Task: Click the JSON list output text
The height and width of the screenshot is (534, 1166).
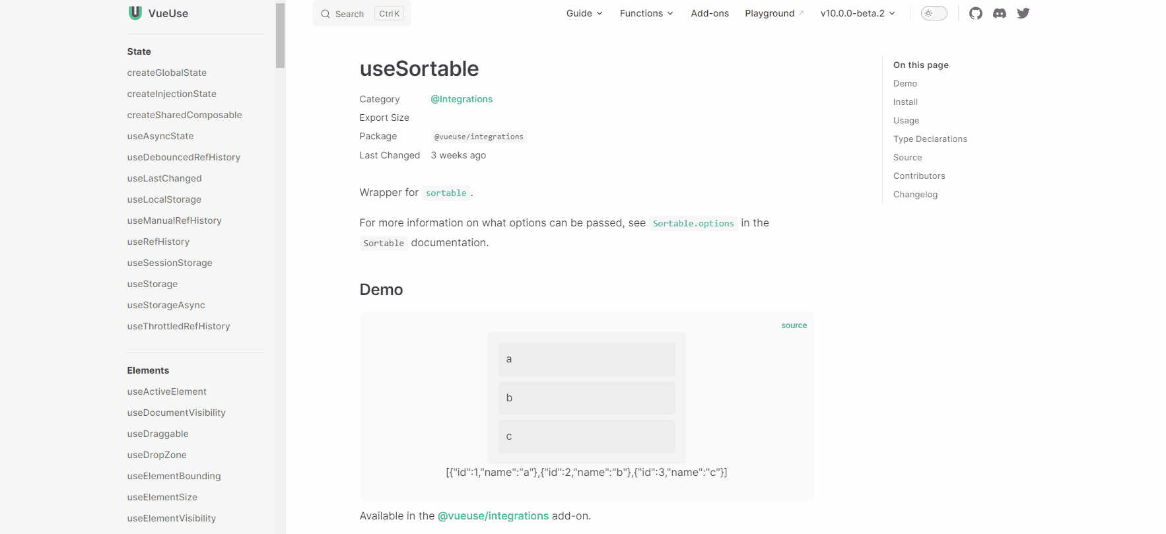Action: [x=586, y=472]
